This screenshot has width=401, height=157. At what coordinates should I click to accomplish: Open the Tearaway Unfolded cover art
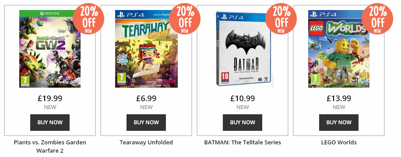pos(146,49)
